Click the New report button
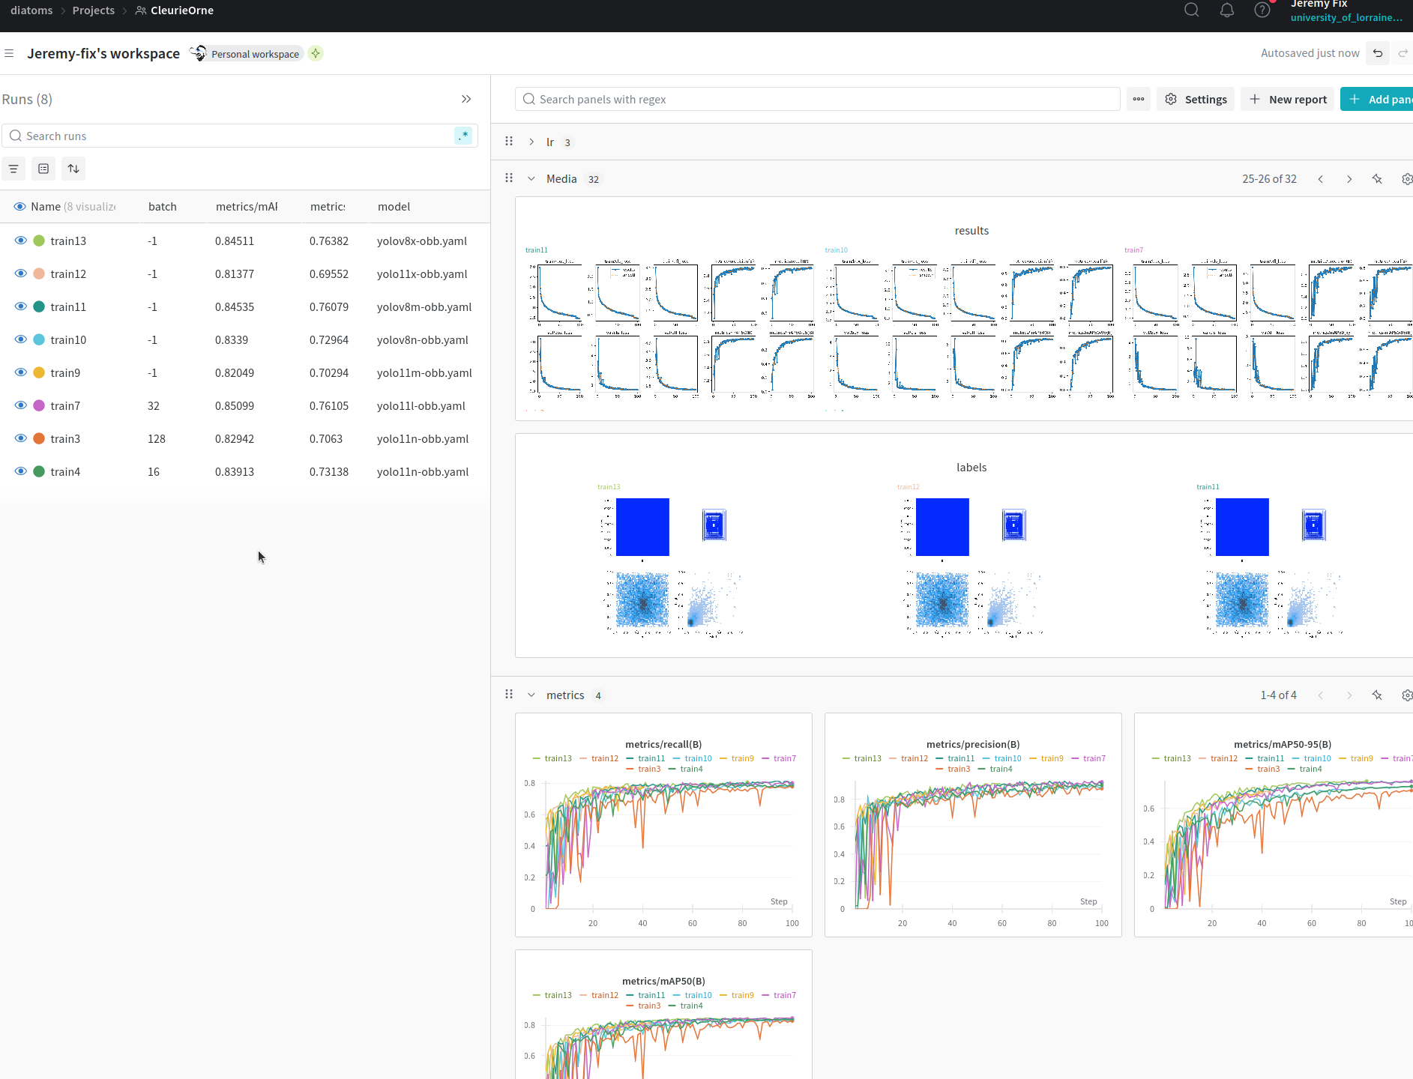The image size is (1413, 1079). 1288,99
